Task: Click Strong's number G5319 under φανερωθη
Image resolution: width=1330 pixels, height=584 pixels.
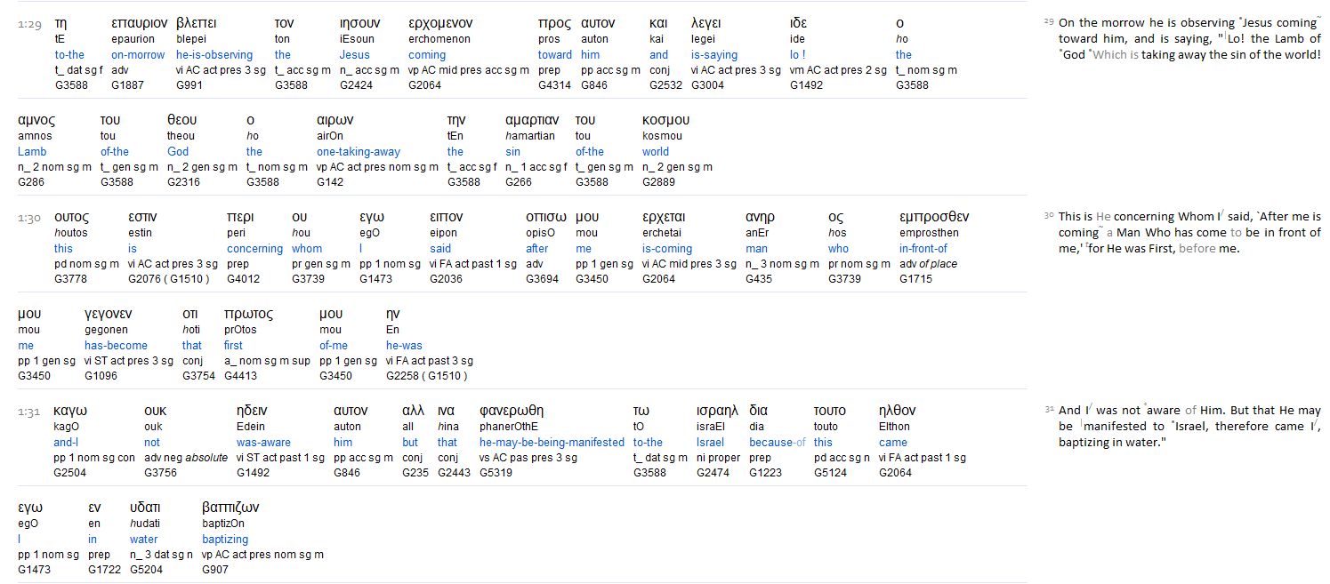Action: click(x=496, y=473)
